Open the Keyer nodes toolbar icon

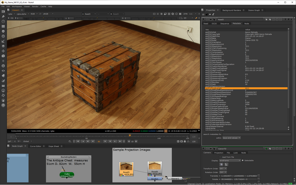click(x=3, y=41)
